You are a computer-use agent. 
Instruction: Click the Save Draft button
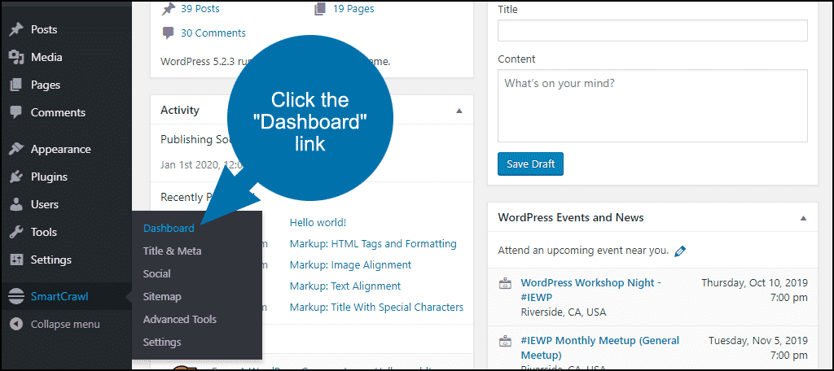[x=530, y=164]
